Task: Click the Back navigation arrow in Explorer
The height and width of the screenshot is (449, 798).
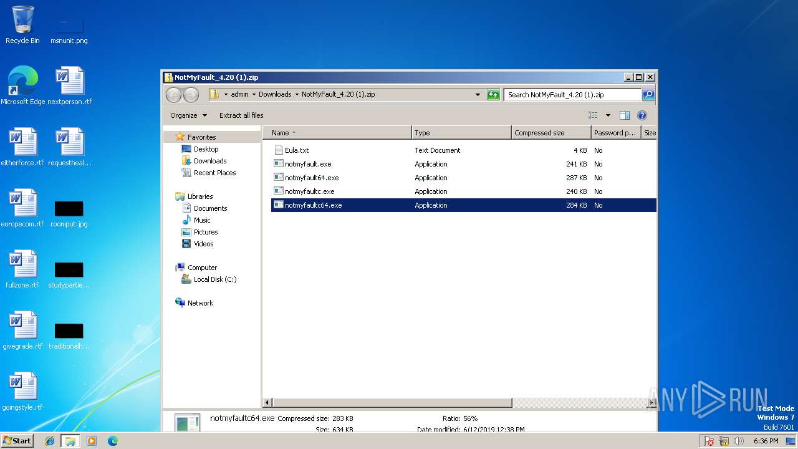Action: tap(173, 95)
